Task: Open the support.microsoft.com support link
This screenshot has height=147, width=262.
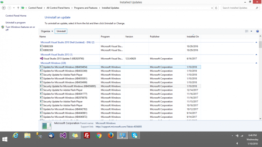Action: (119, 127)
